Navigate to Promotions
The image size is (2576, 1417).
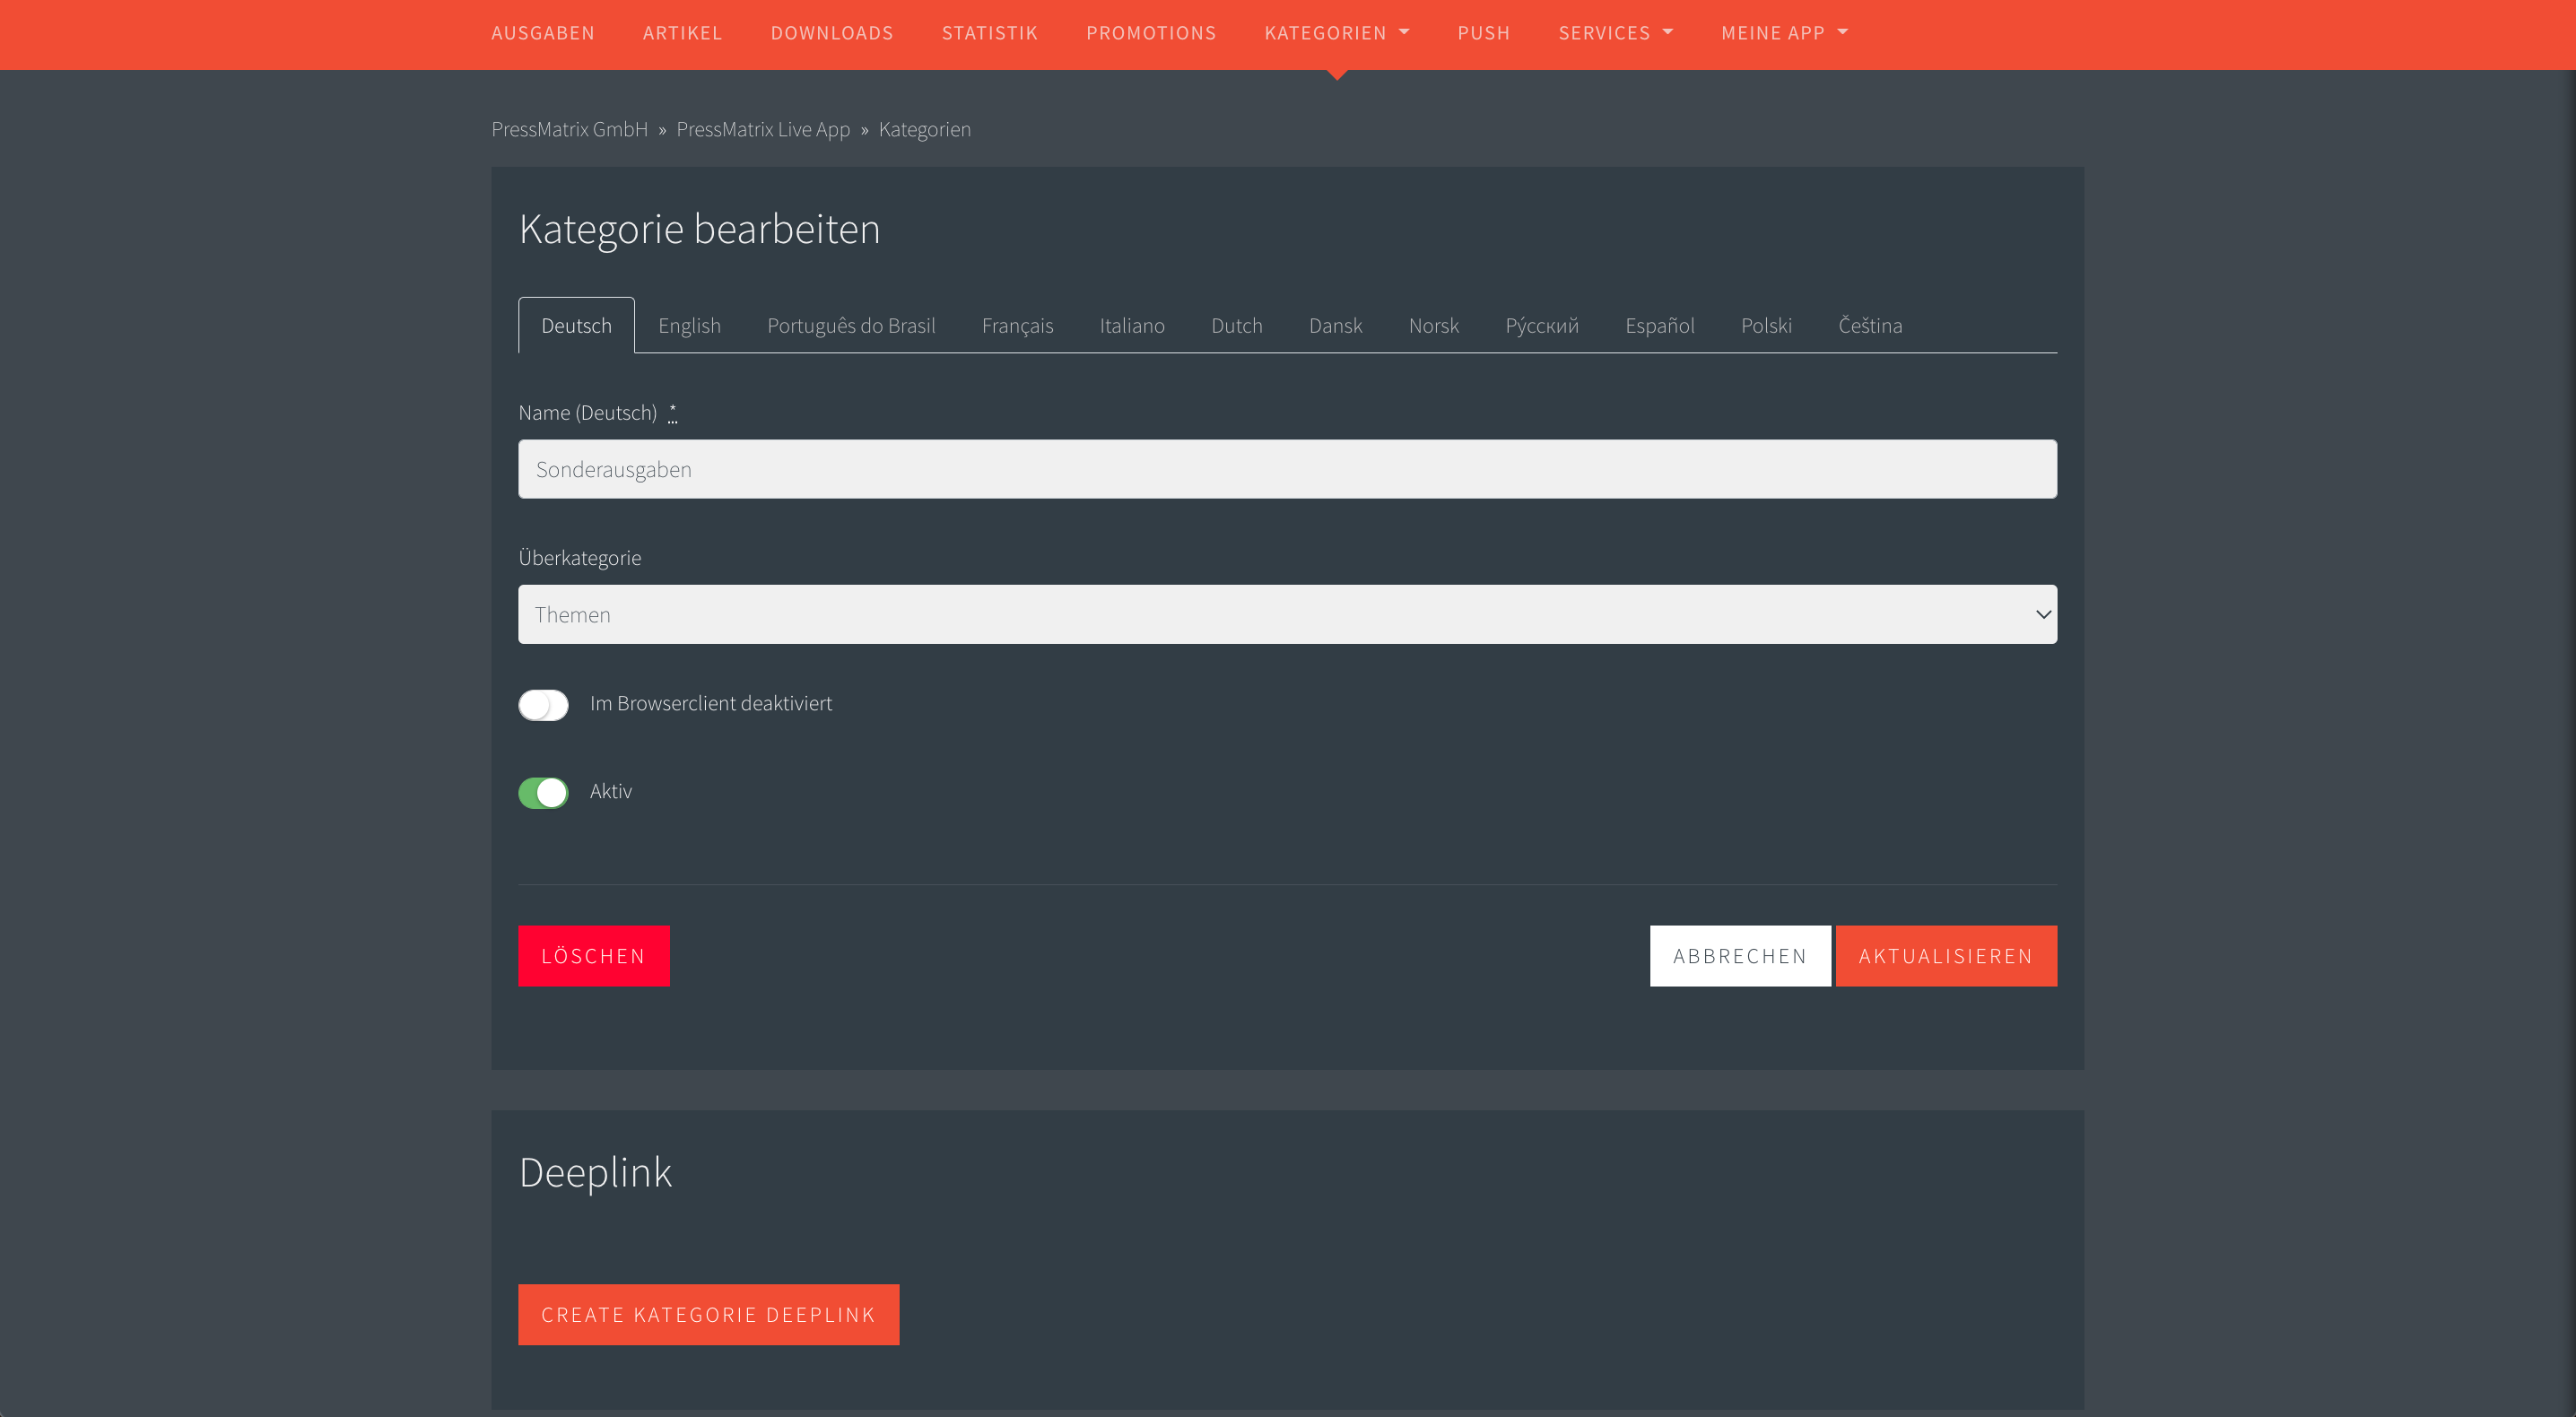(x=1151, y=33)
